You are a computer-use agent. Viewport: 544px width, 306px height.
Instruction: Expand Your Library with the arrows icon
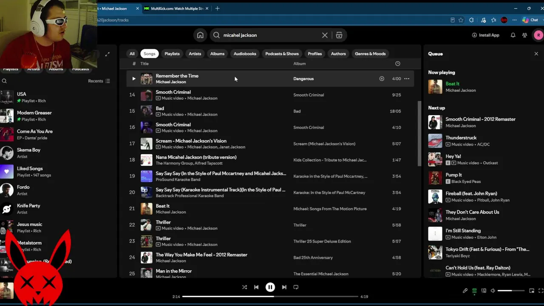[x=107, y=54]
